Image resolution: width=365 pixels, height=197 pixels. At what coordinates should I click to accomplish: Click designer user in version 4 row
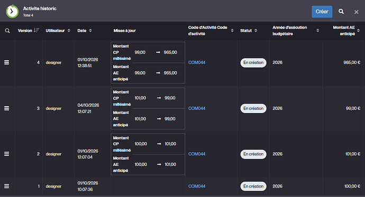tap(53, 63)
